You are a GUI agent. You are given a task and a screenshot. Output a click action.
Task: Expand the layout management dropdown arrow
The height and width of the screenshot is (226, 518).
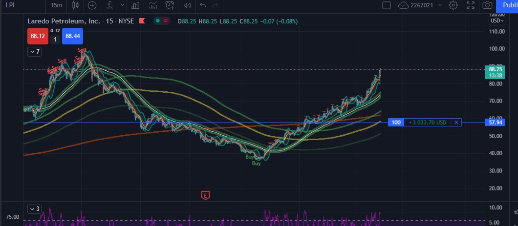coord(440,5)
